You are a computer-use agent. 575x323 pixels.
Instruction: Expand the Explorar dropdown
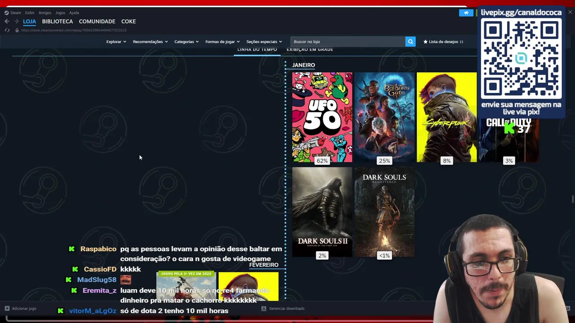coord(116,42)
